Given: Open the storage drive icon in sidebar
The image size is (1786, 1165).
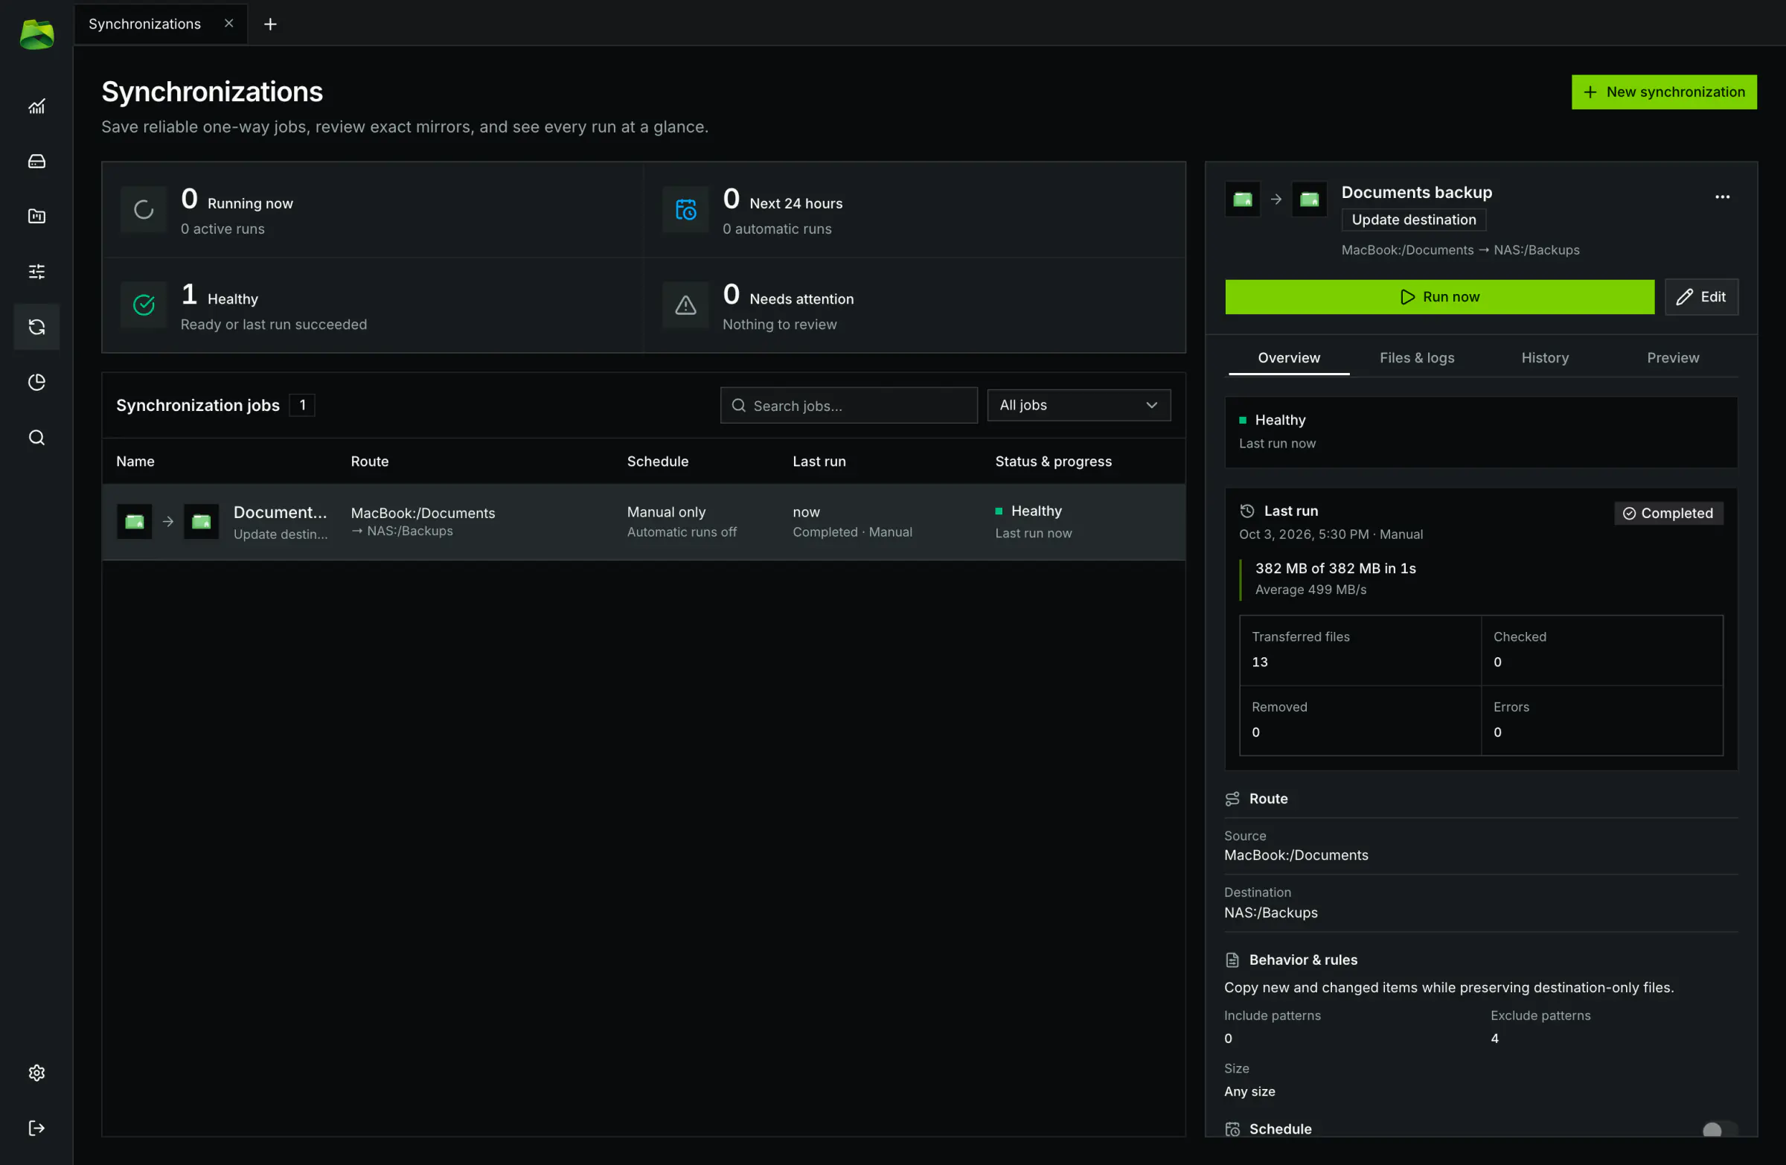Looking at the screenshot, I should (x=36, y=162).
